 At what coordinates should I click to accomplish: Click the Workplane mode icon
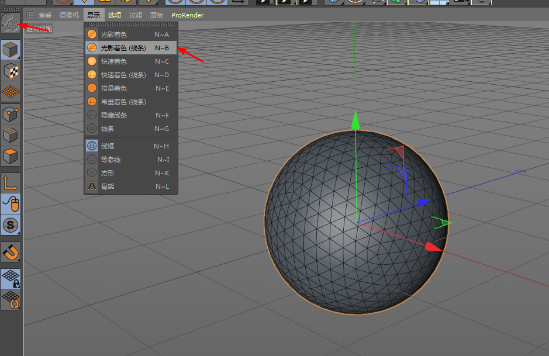11,91
